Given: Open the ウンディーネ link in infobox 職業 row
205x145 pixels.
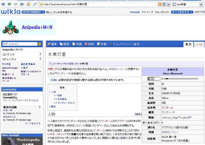Looking at the screenshot, I should click(x=168, y=112).
